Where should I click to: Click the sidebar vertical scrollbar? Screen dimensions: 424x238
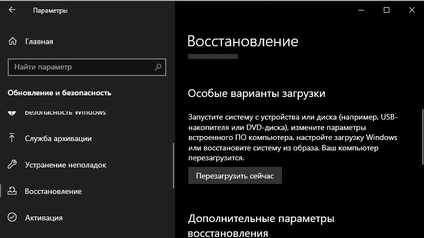[173, 165]
